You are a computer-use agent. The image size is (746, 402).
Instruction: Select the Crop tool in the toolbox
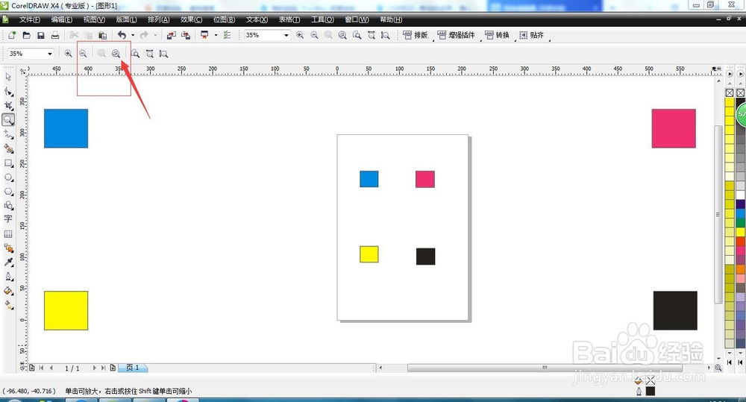[8, 106]
